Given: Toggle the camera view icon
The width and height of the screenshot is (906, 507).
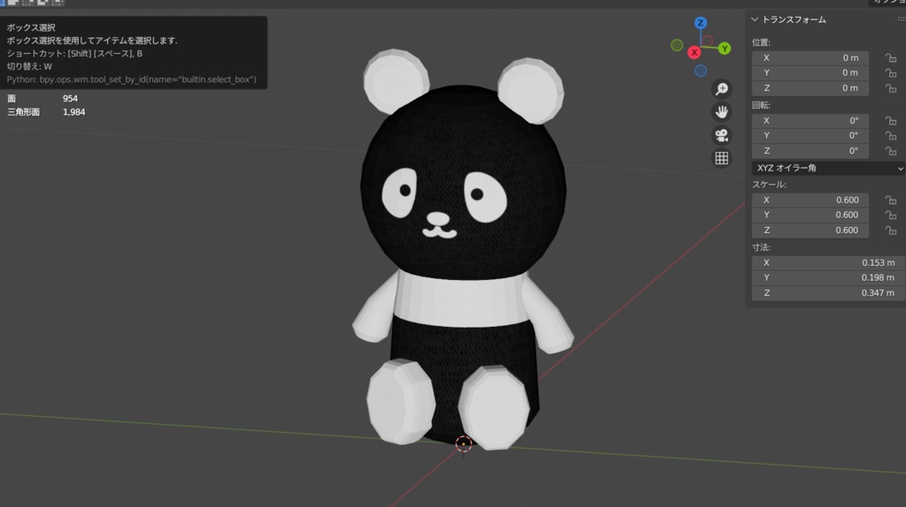Looking at the screenshot, I should click(x=722, y=135).
